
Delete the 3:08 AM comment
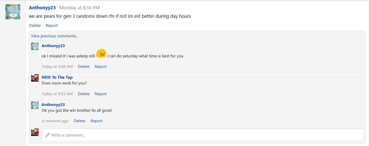pos(84,66)
